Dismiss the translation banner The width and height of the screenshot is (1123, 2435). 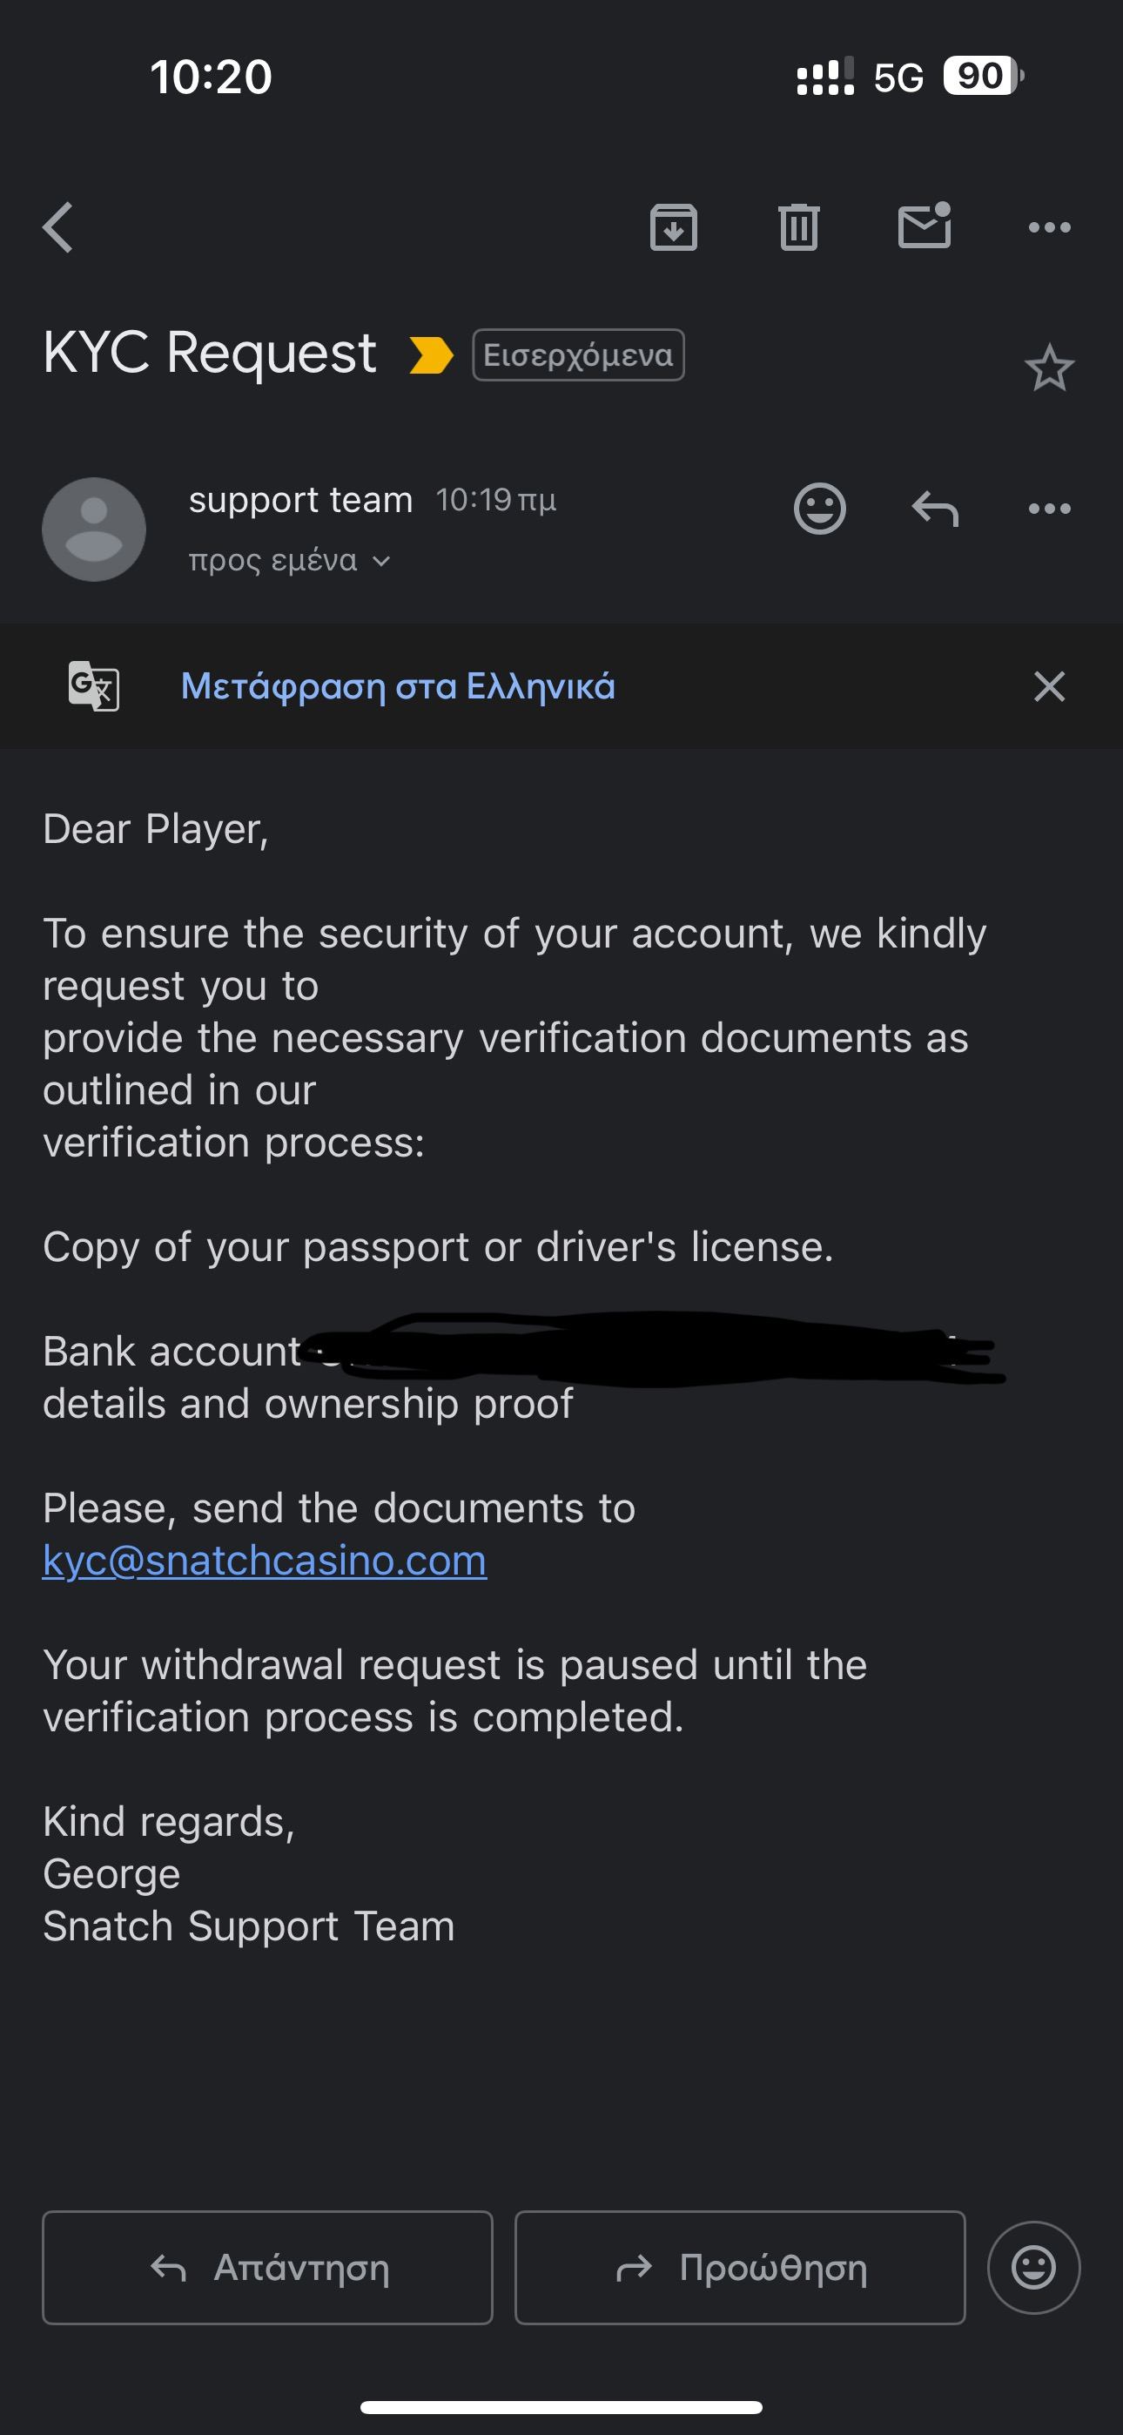(1049, 686)
